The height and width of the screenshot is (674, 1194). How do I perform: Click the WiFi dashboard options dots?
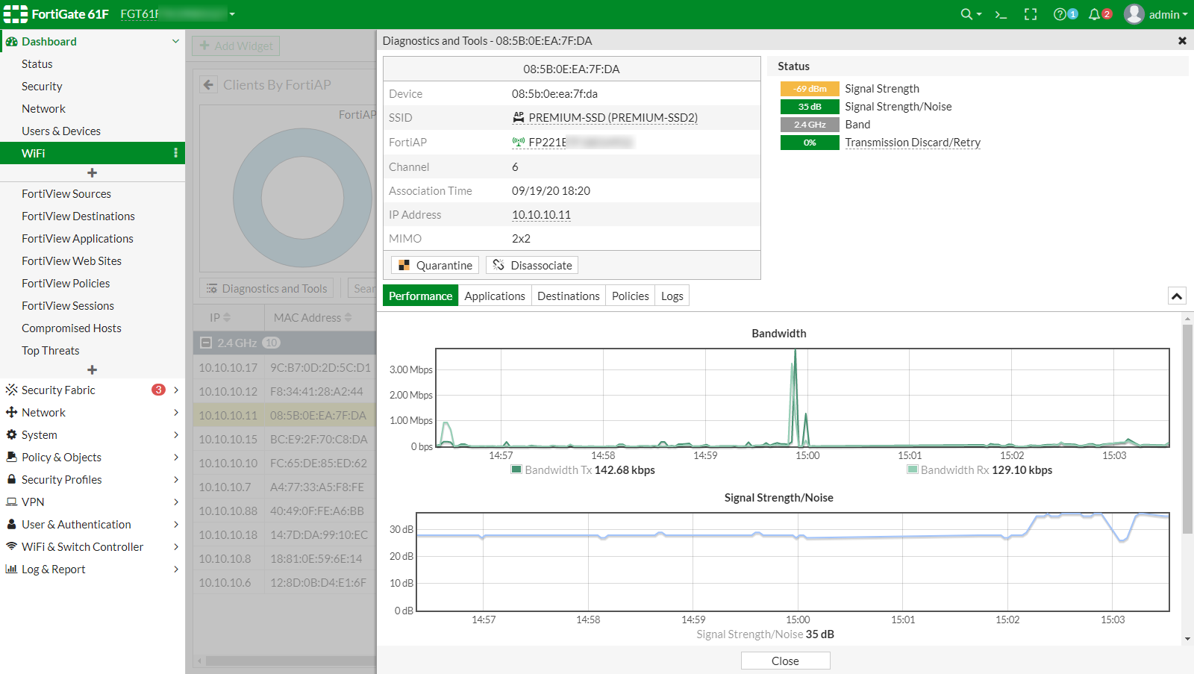(175, 153)
